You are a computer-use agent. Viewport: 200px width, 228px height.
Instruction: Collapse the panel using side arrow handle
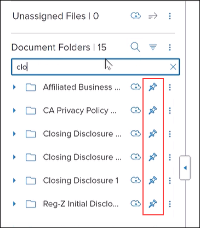tap(185, 168)
